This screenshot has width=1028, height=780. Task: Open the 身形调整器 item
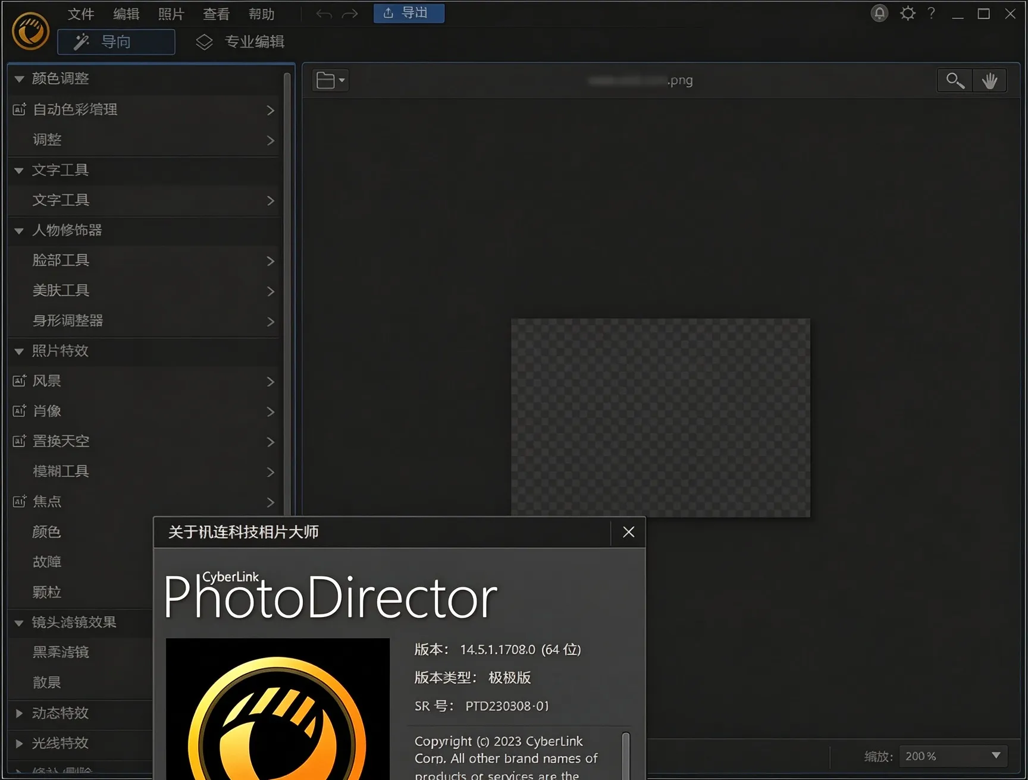pyautogui.click(x=143, y=320)
